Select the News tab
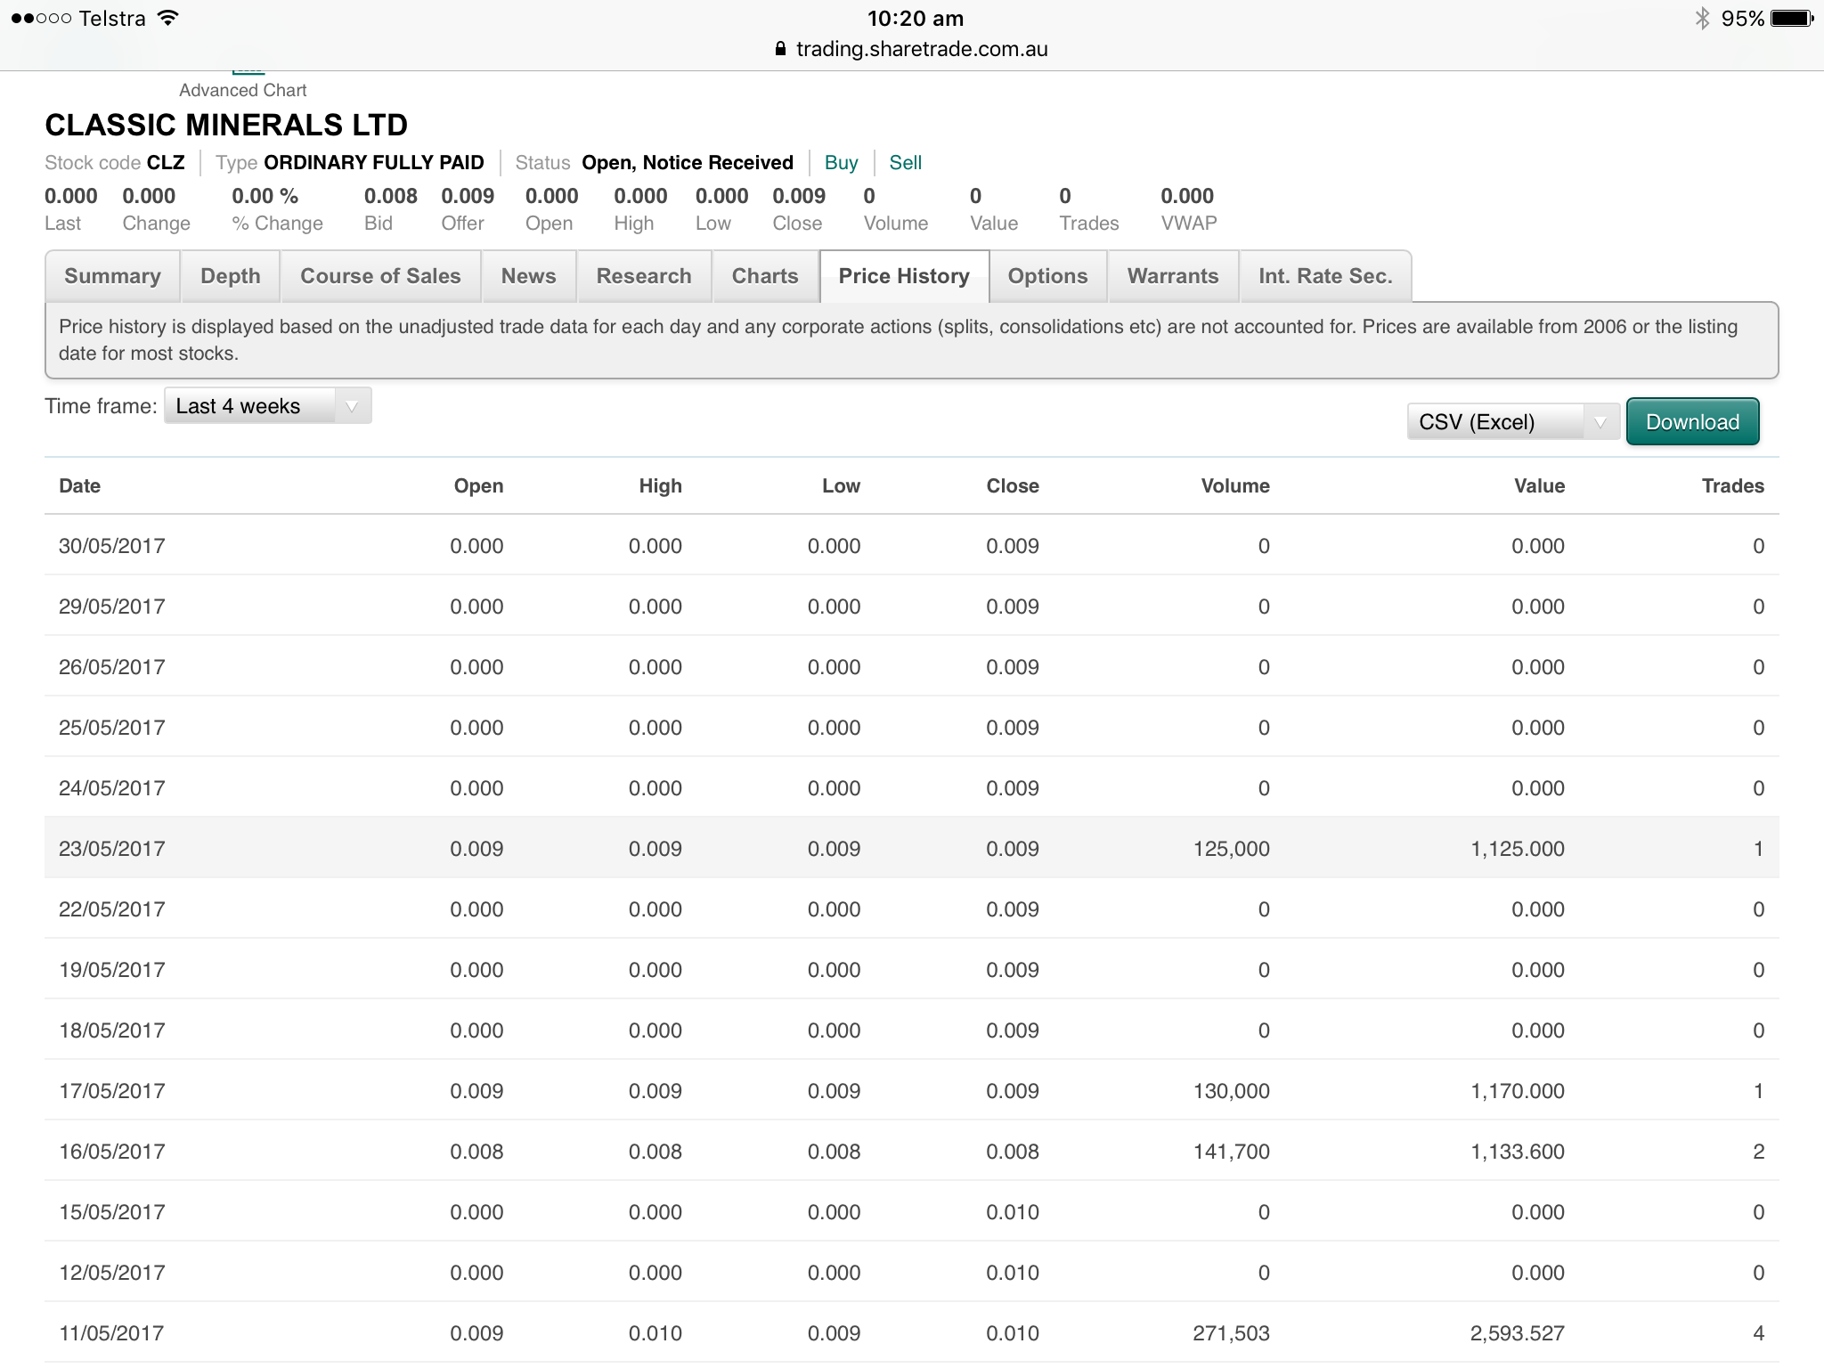The width and height of the screenshot is (1824, 1368). (528, 276)
